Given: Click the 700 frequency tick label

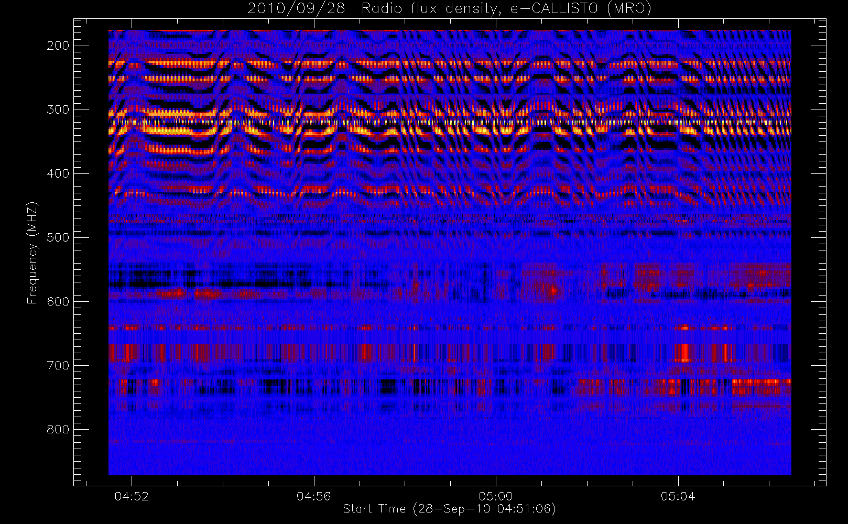Looking at the screenshot, I should click(x=58, y=365).
